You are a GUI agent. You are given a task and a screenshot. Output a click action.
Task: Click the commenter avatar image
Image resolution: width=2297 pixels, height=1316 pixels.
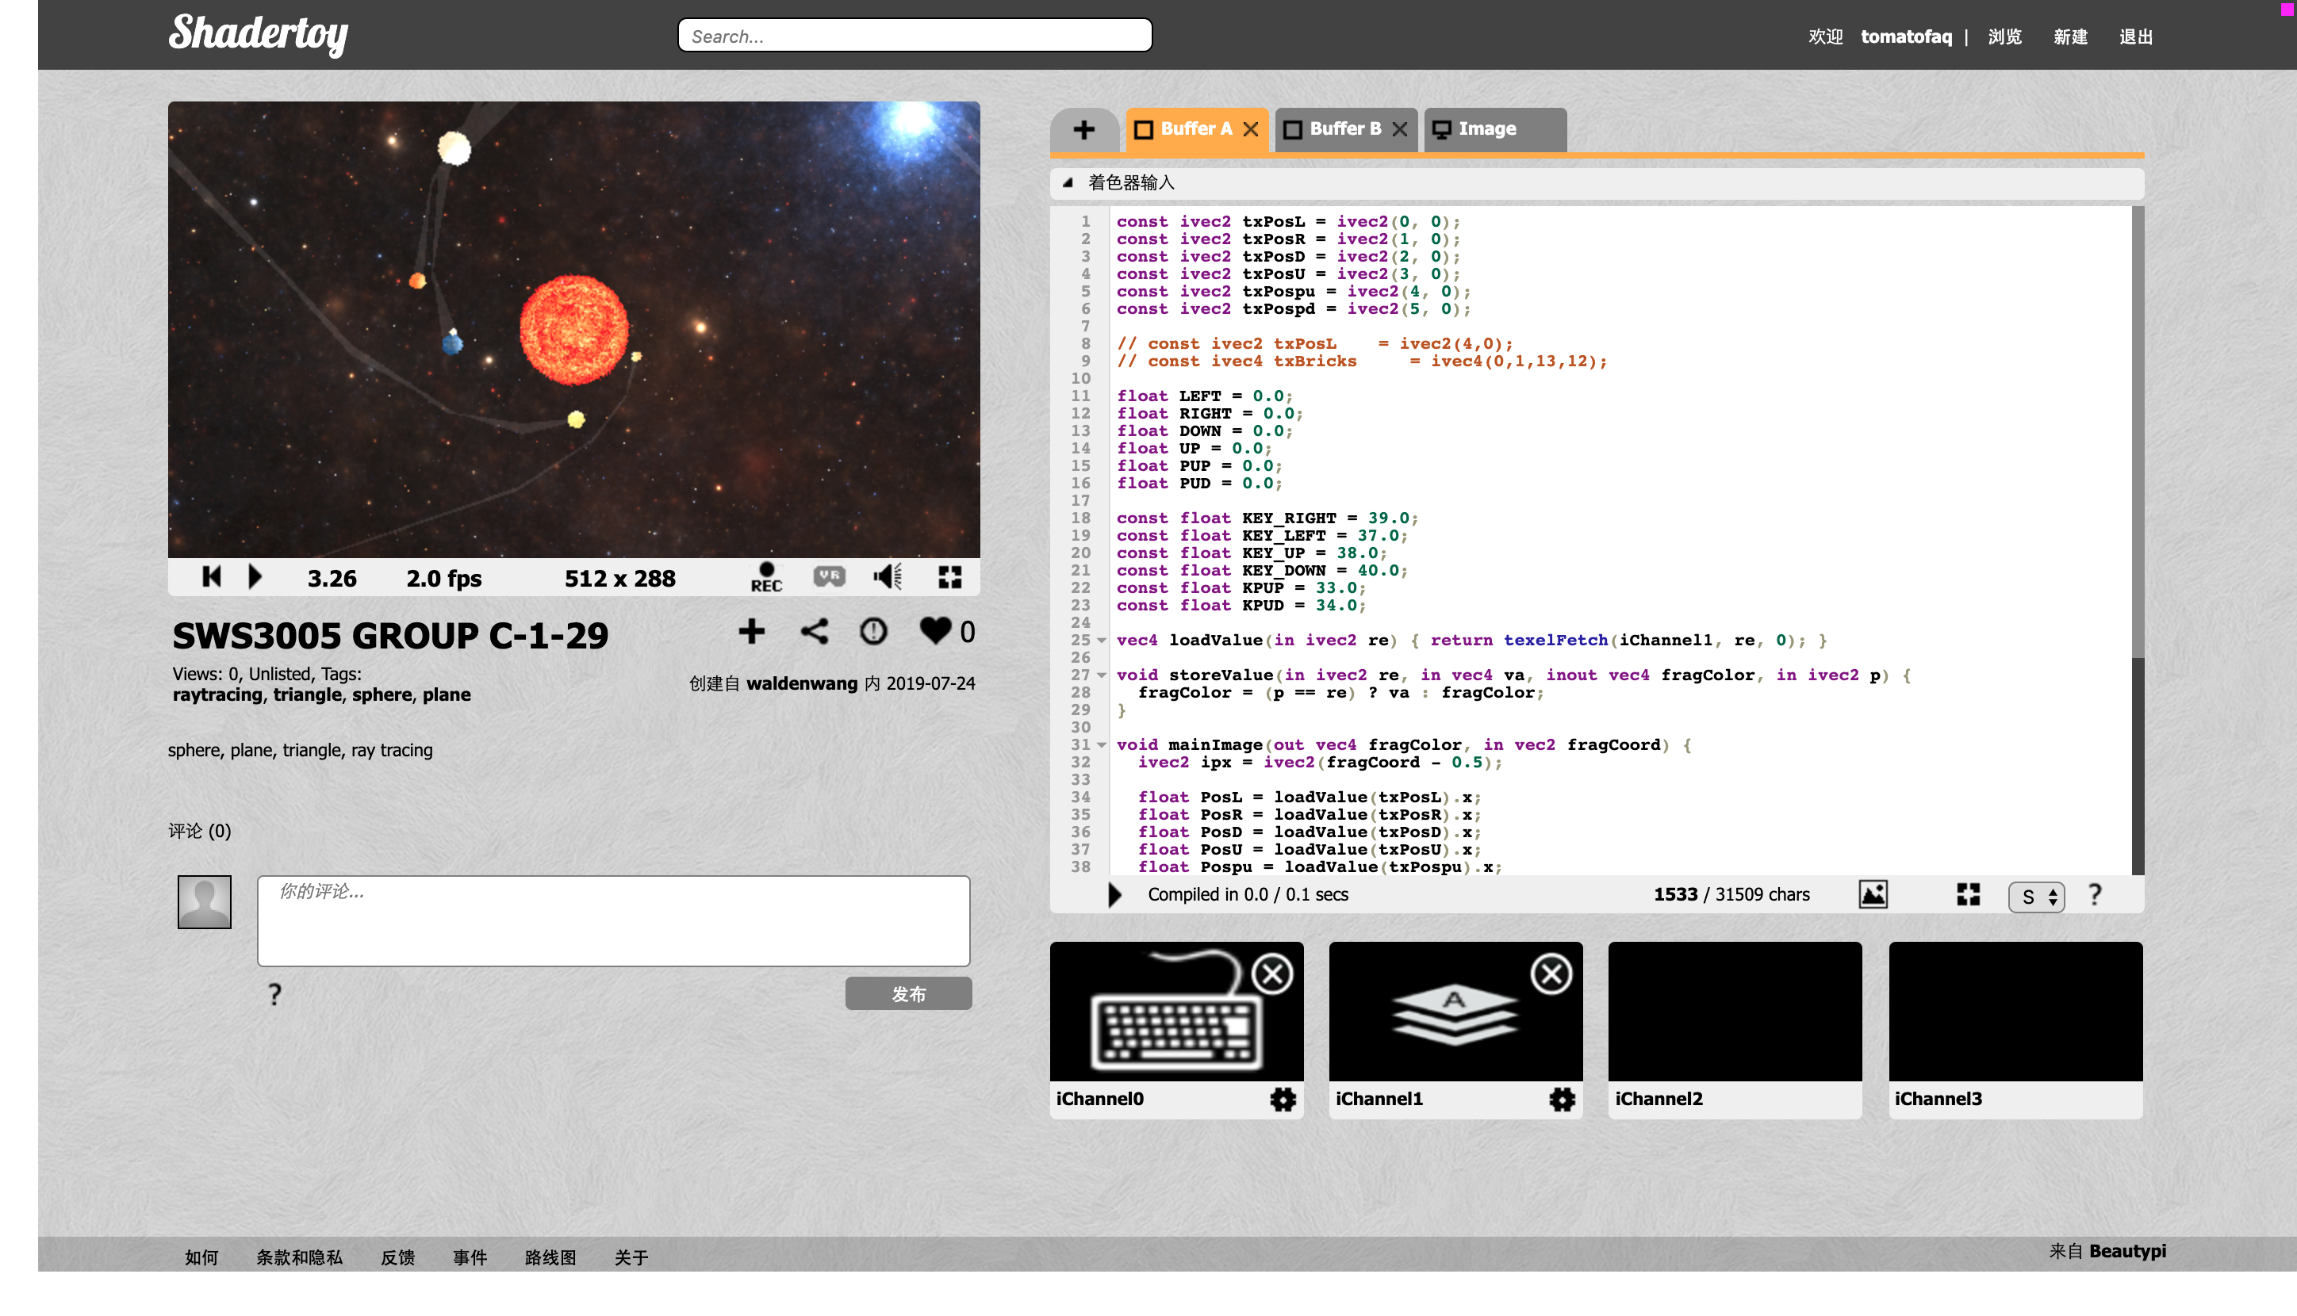click(205, 902)
